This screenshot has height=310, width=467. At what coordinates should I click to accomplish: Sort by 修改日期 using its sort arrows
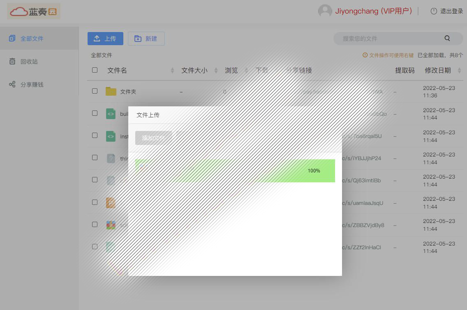point(459,71)
